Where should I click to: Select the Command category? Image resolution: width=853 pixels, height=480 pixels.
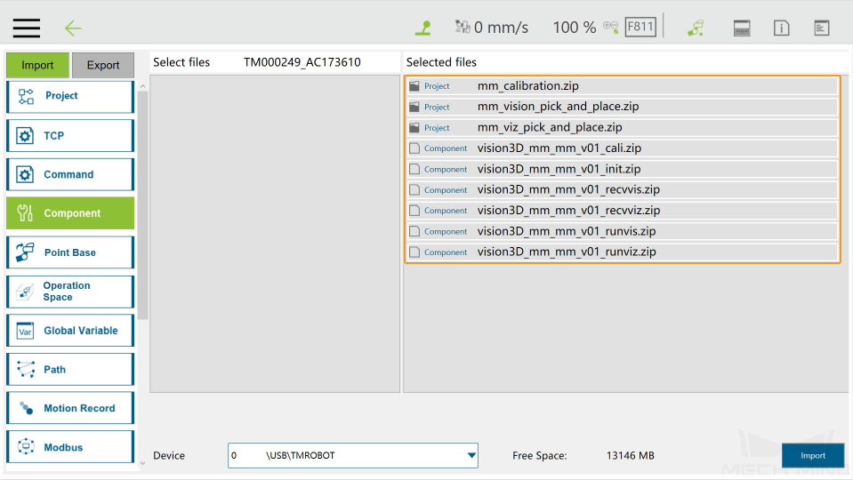[x=70, y=174]
